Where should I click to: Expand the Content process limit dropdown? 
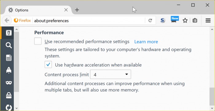[x=111, y=74]
